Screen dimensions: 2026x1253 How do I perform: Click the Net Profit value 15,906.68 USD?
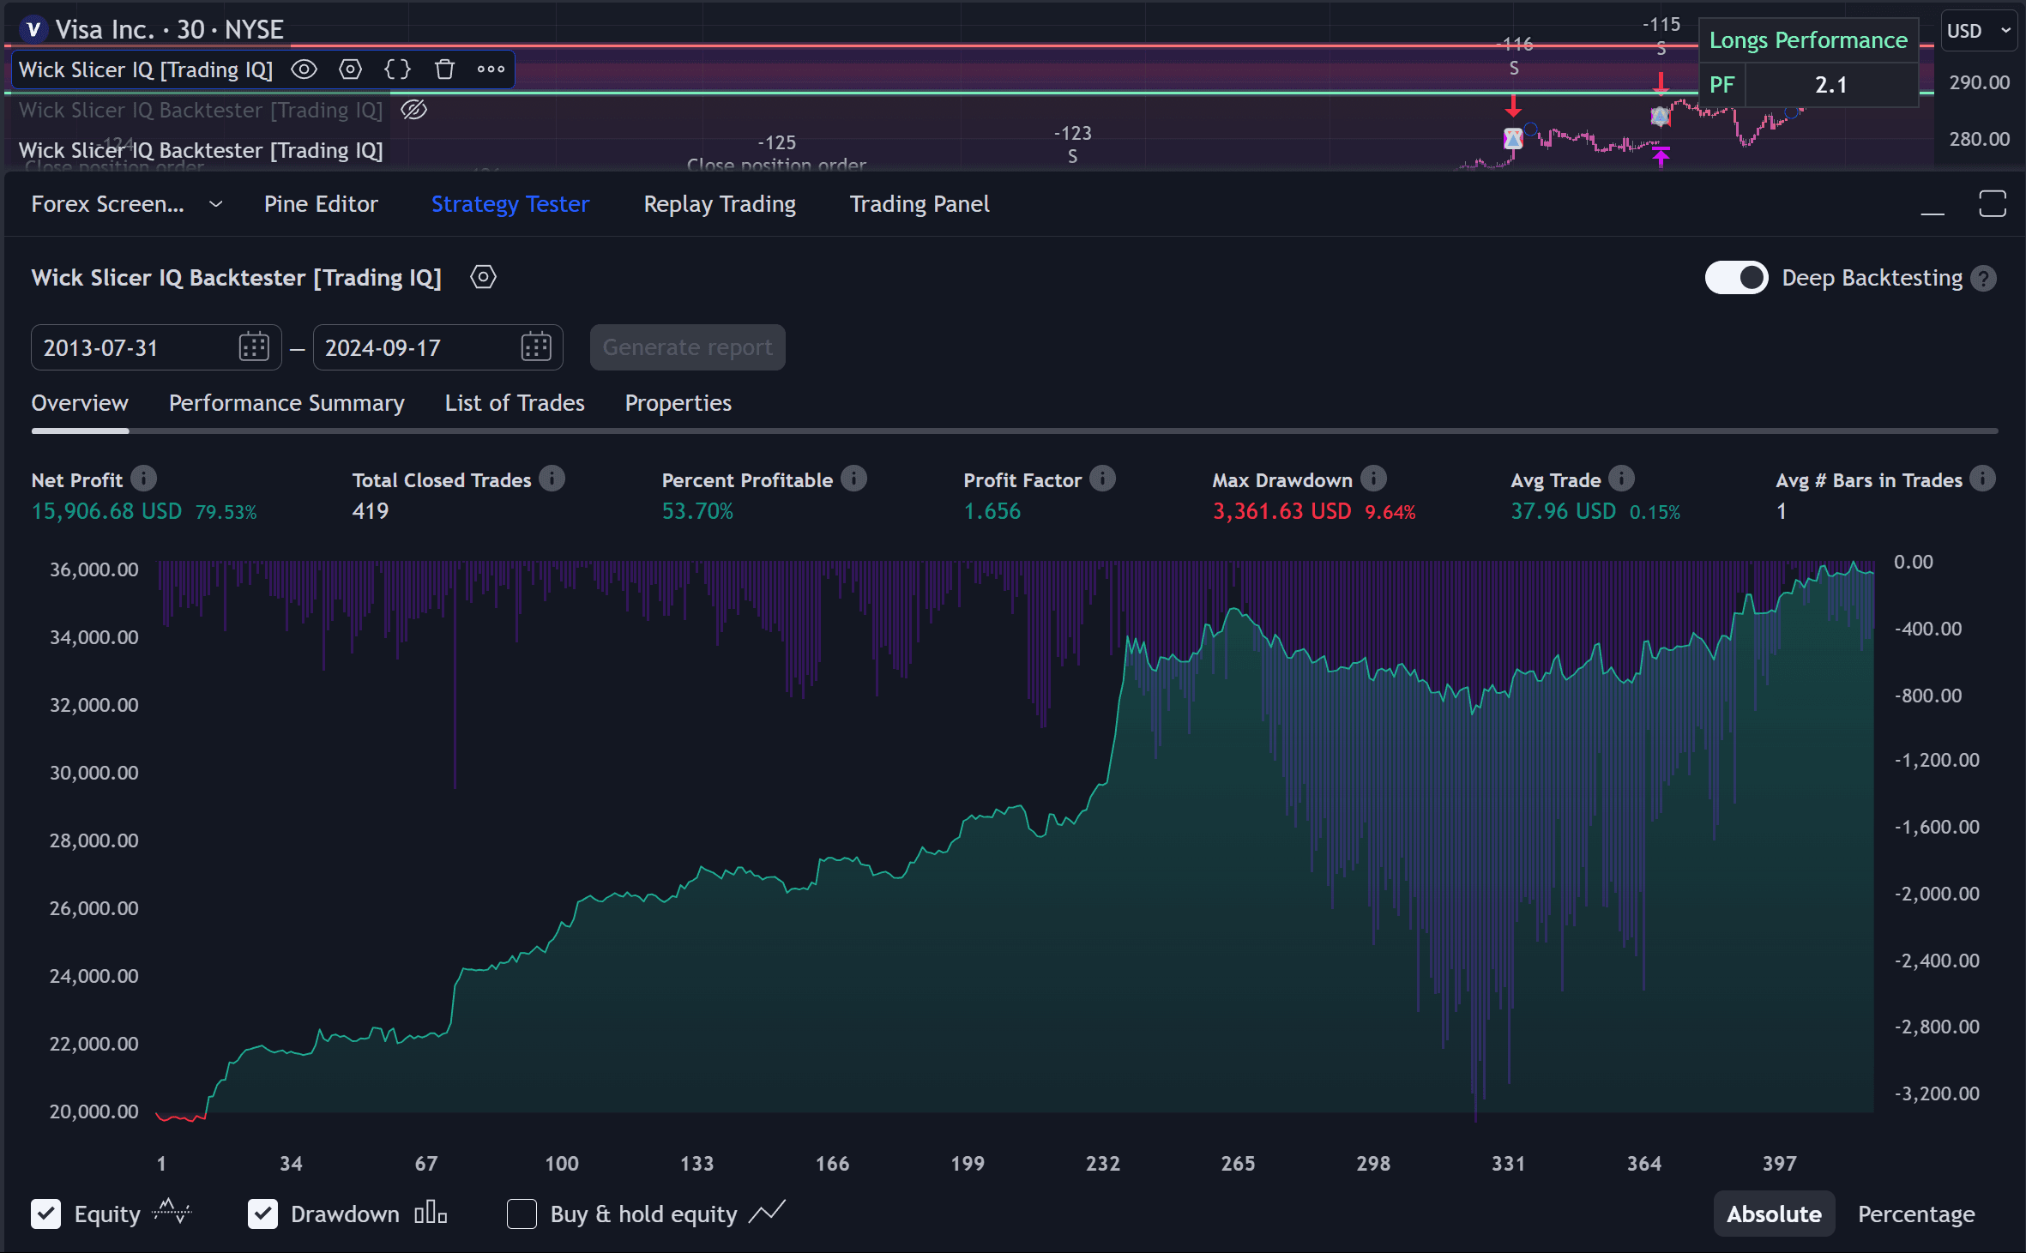[107, 511]
